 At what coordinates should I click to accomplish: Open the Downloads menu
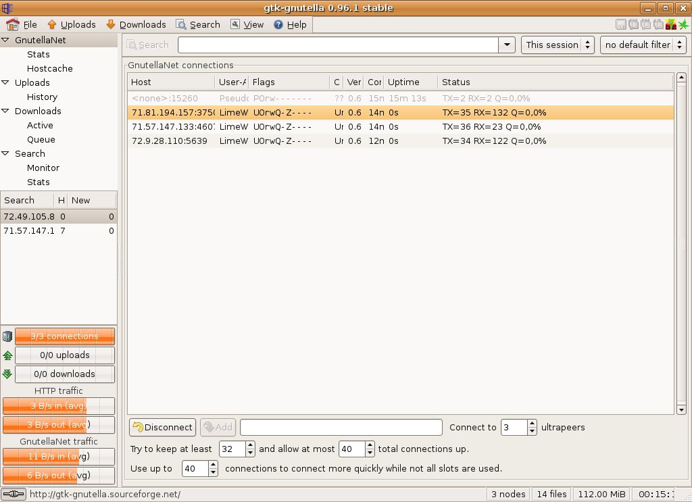(x=143, y=25)
